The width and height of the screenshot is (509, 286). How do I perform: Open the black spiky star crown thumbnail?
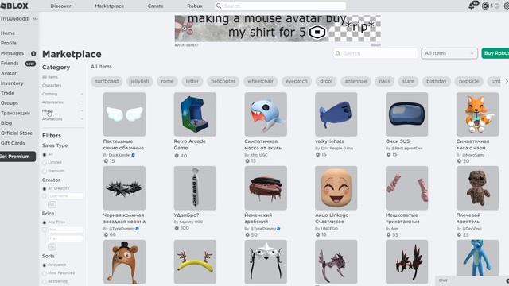(124, 188)
